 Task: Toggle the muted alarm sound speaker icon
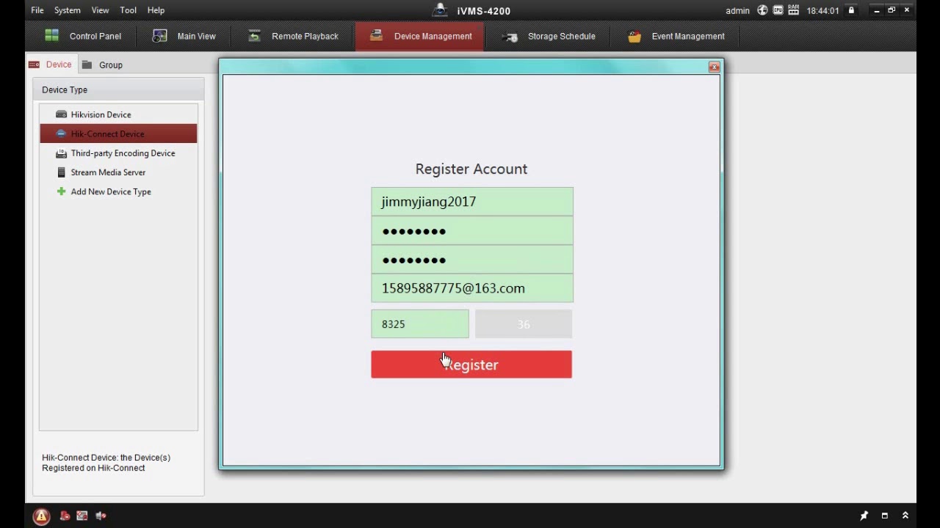[101, 516]
